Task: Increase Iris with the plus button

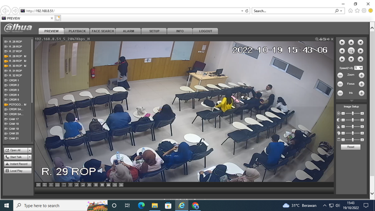Action: click(362, 93)
